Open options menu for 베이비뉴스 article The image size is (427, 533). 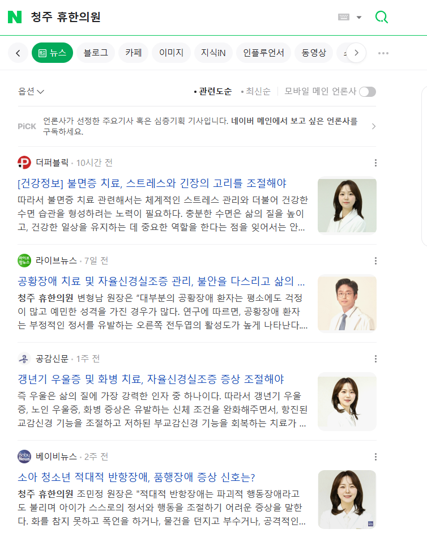pyautogui.click(x=375, y=457)
